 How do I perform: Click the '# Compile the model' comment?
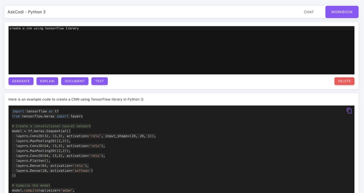click(31, 186)
